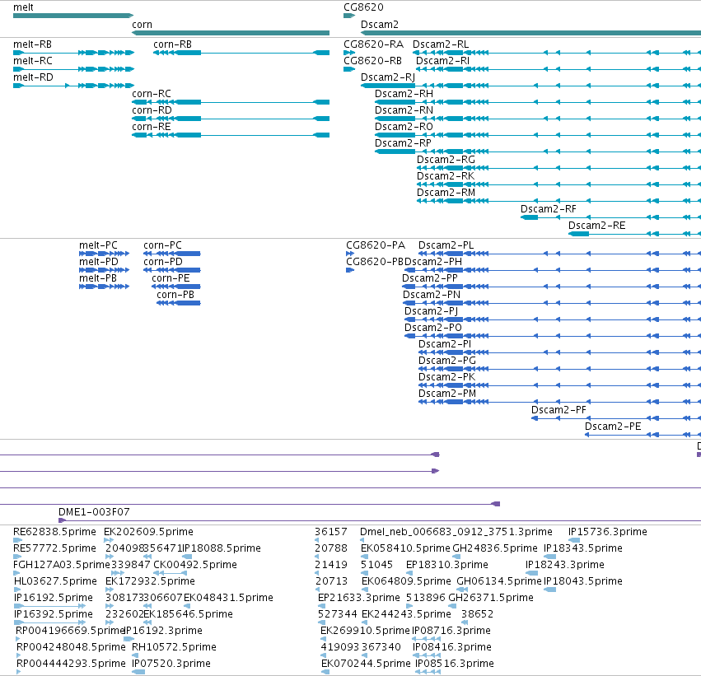Viewport: 701px width, 676px height.
Task: Click transcript label melt-RD
Action: [x=33, y=77]
